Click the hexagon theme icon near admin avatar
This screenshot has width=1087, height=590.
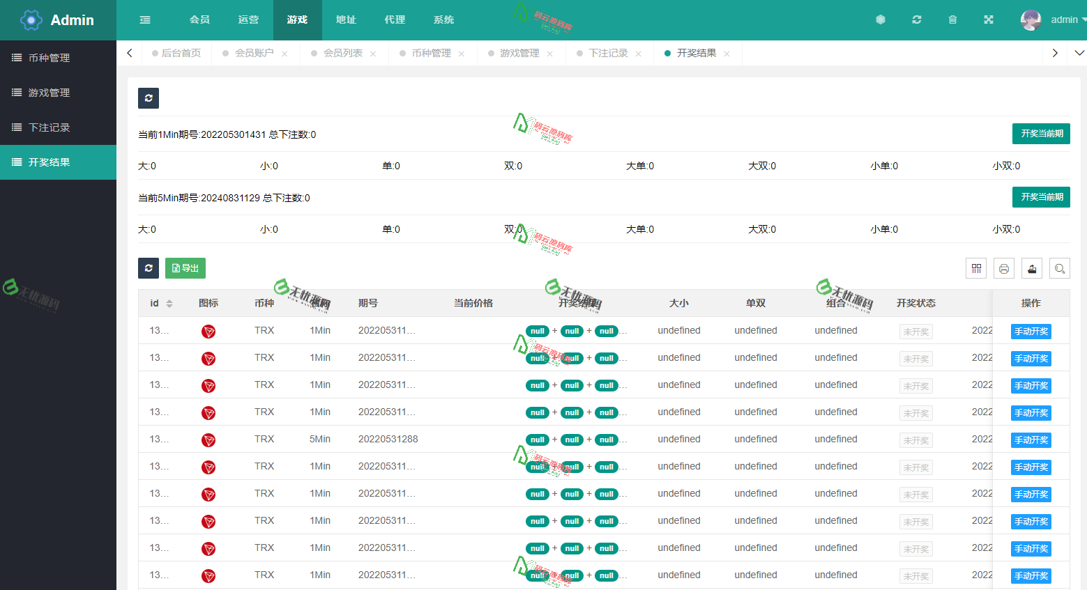880,20
